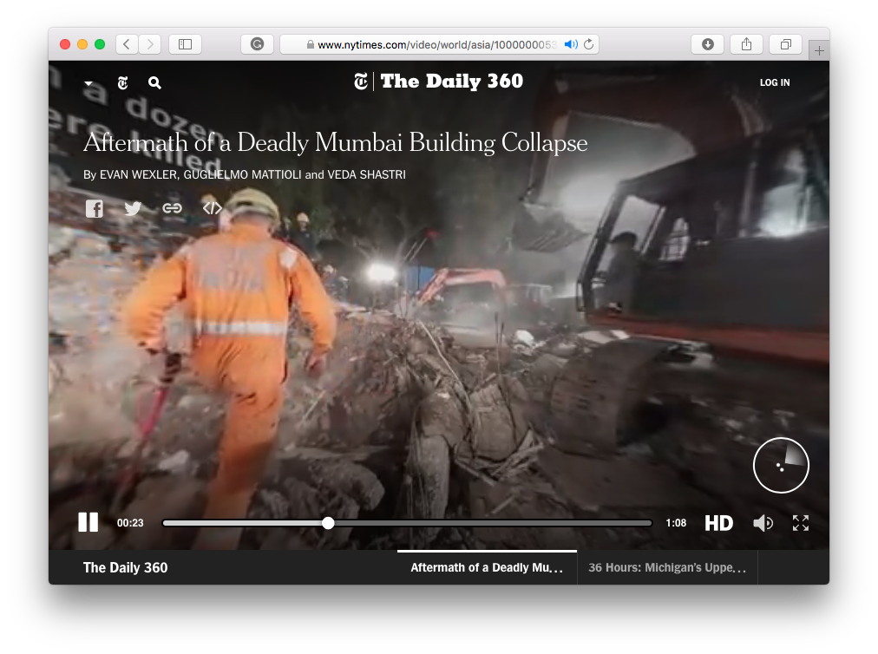Click the 00:23 elapsed time
Image resolution: width=878 pixels, height=654 pixels.
(130, 523)
